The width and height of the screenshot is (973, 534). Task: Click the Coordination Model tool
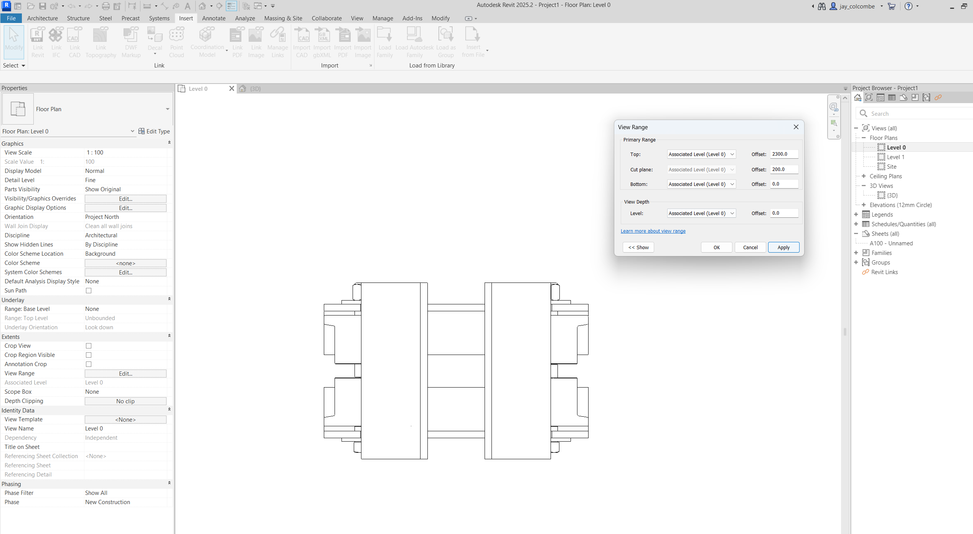[x=207, y=42]
